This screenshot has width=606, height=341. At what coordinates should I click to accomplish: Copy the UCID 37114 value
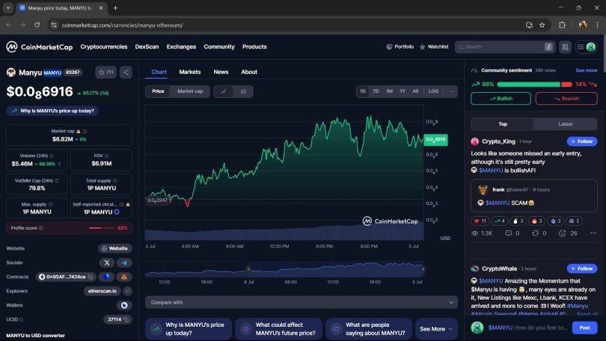pyautogui.click(x=126, y=320)
